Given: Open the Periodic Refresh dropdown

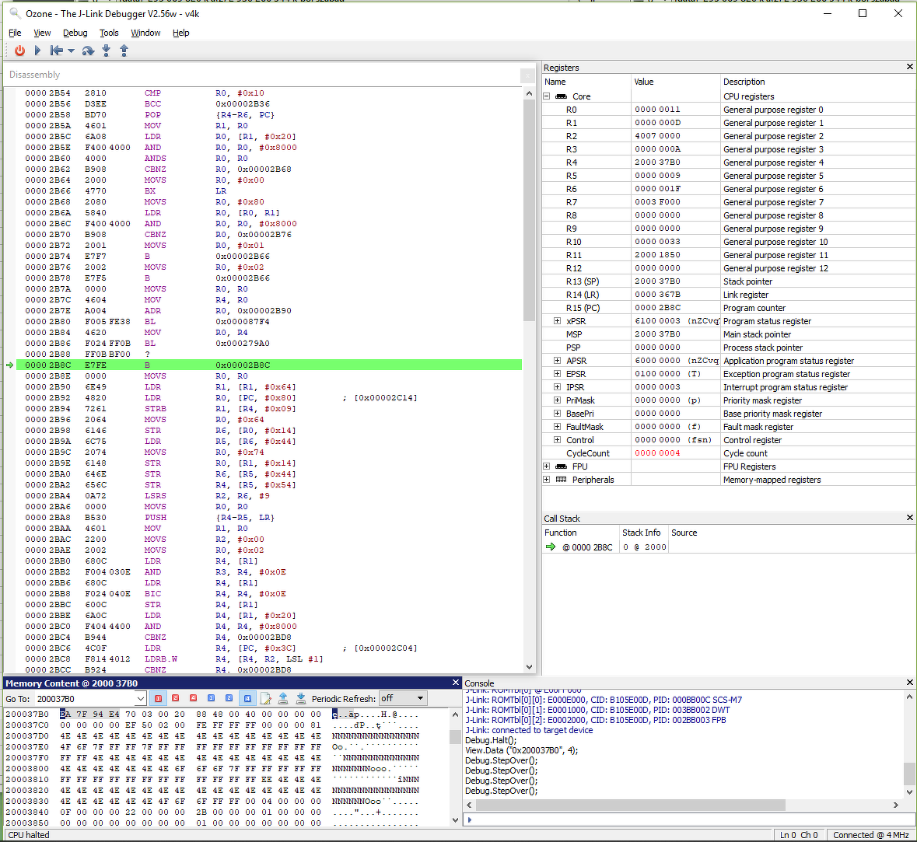Looking at the screenshot, I should coord(403,698).
